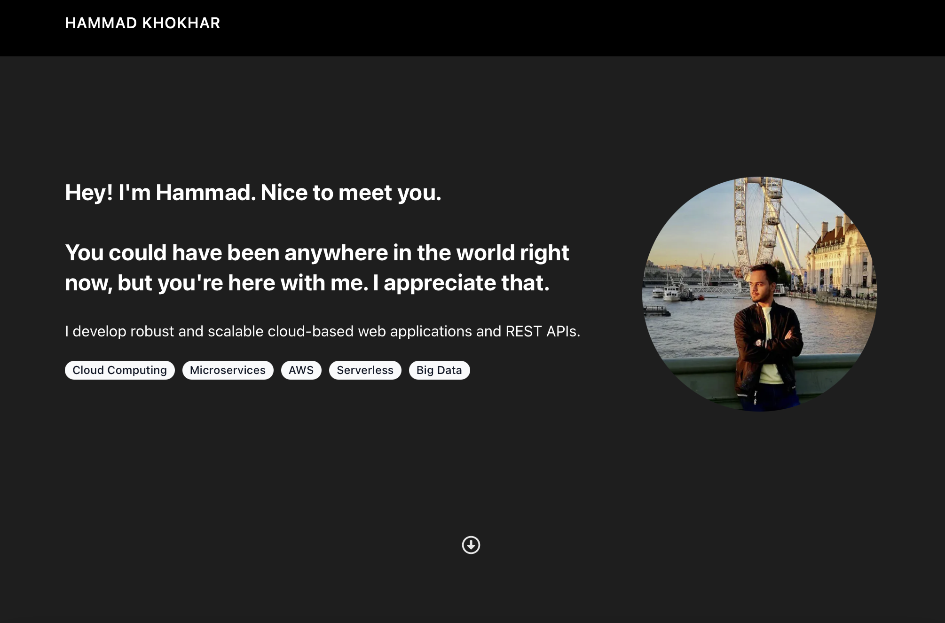The image size is (945, 623).
Task: Select the circular icon below the tagline
Action: (x=472, y=545)
